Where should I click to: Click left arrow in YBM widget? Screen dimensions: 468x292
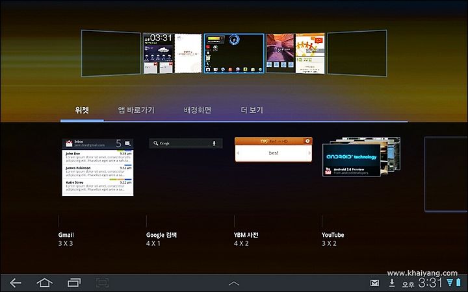click(x=238, y=153)
